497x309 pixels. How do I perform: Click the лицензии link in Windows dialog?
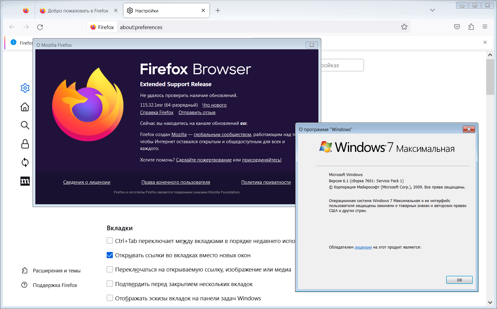[x=363, y=247]
